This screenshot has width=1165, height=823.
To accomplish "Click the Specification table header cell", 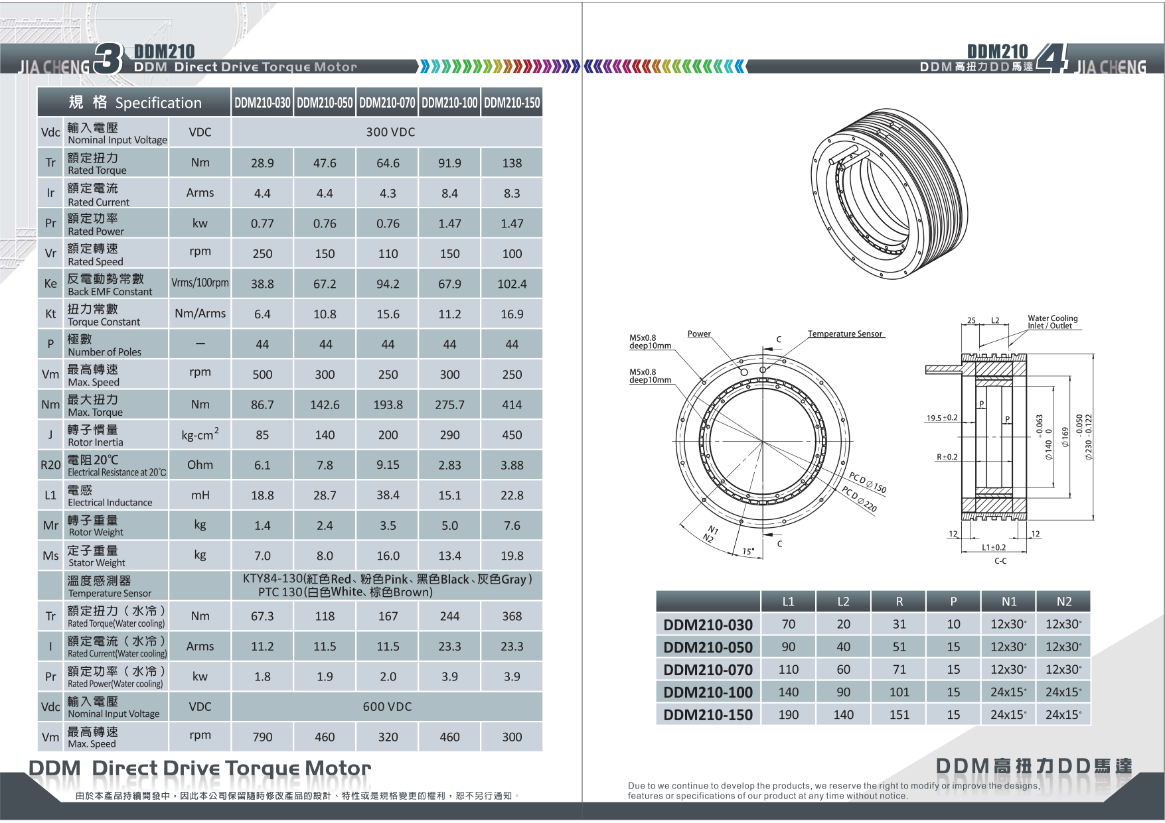I will (x=135, y=103).
